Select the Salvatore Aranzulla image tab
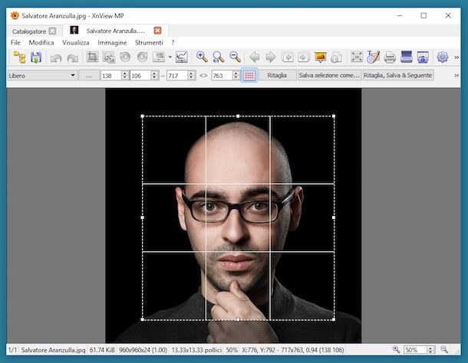Screen dimensions: 468x363 tap(116, 31)
